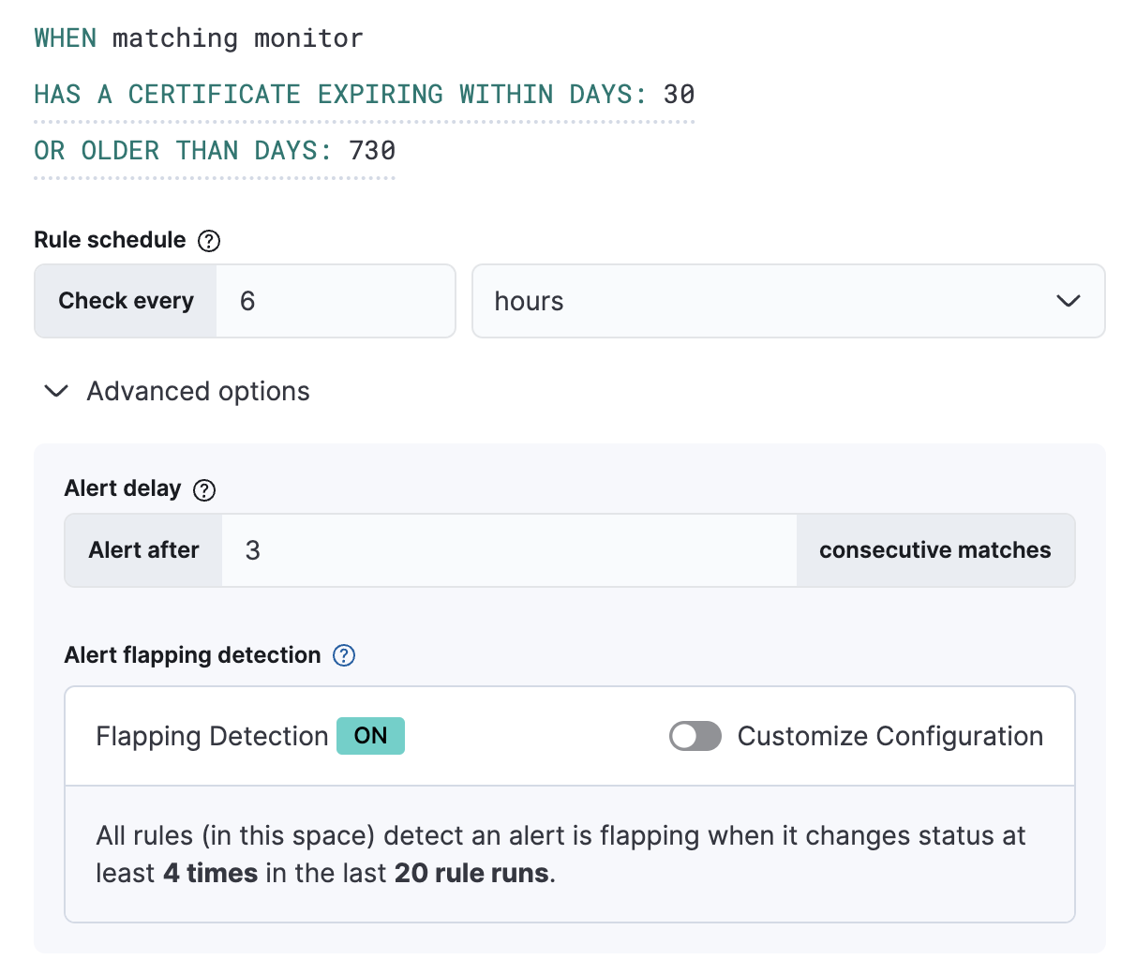Click the green ON badge next to Flapping Detection

pos(370,736)
